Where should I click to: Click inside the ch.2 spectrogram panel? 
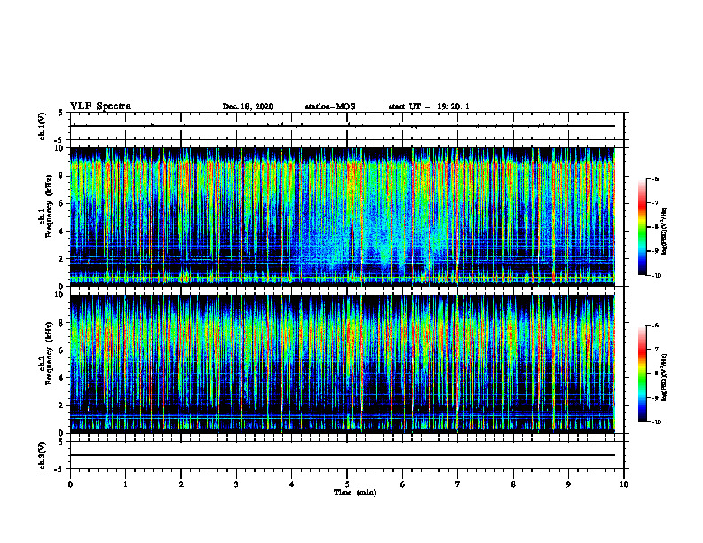coord(343,364)
